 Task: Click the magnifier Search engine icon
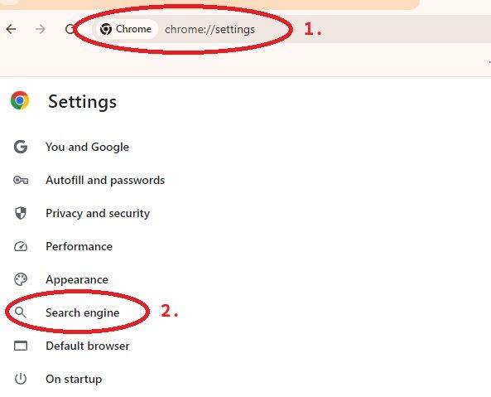21,312
